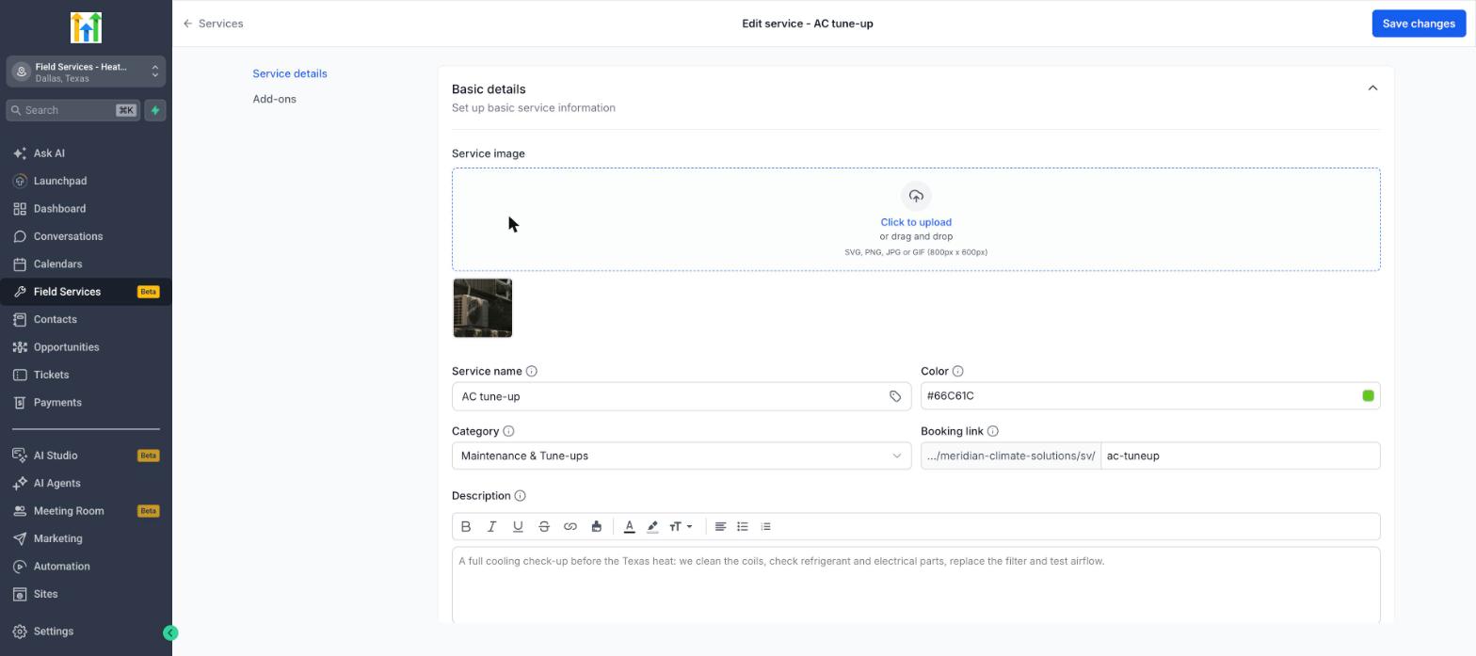
Task: Collapse the Basic details section
Action: (x=1372, y=88)
